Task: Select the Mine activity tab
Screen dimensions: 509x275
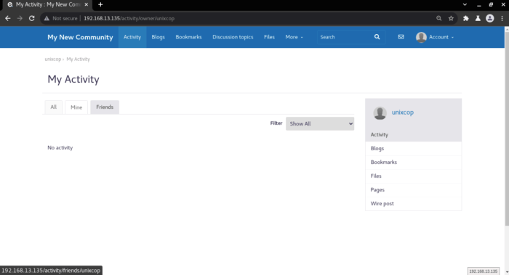Action: tap(76, 107)
